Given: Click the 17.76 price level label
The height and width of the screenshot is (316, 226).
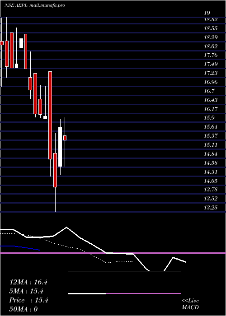Looking at the screenshot, I should [211, 55].
